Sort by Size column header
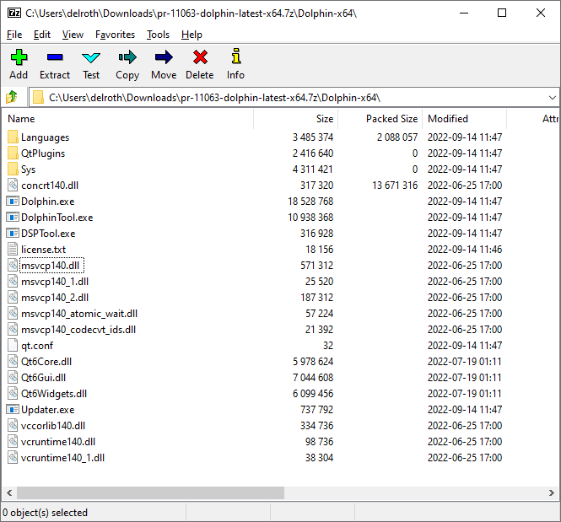The width and height of the screenshot is (561, 522). tap(295, 119)
